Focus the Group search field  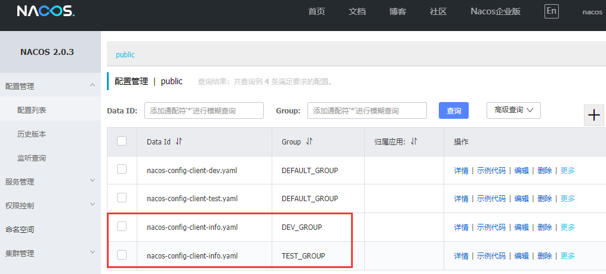(x=367, y=110)
